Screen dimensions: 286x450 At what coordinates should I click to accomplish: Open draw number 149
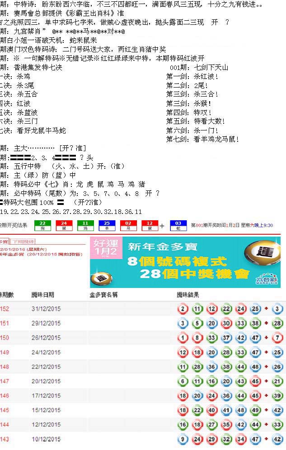[5, 352]
